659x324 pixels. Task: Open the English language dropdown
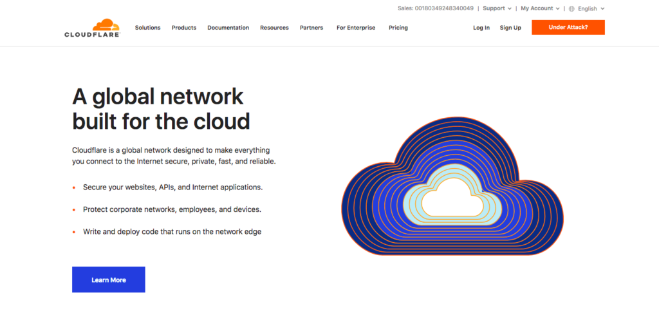(591, 8)
